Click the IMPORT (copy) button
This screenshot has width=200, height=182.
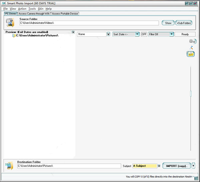coord(177,166)
